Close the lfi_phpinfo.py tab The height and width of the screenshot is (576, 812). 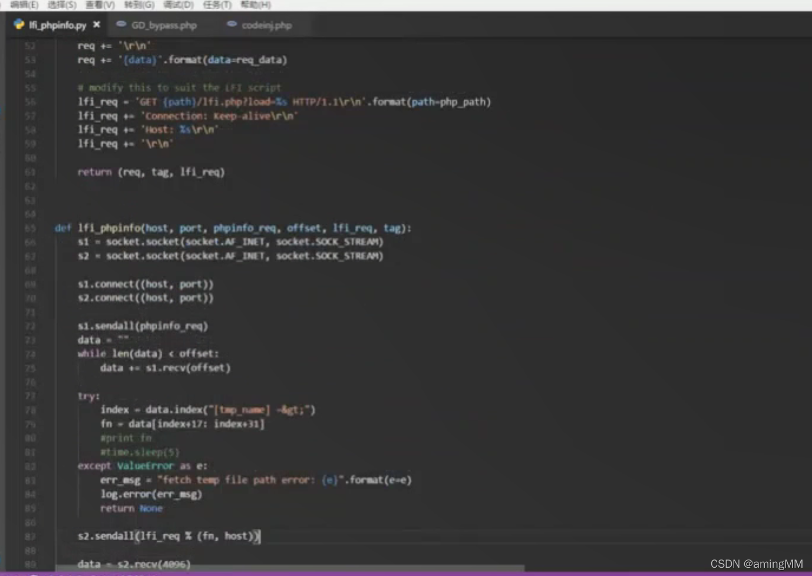97,25
